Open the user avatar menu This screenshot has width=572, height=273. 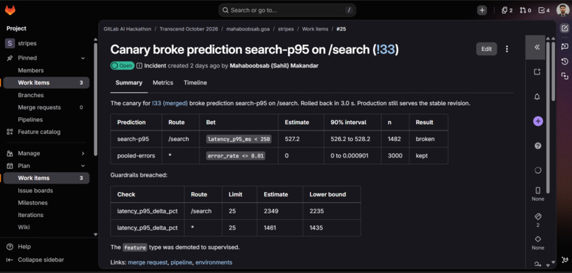pyautogui.click(x=563, y=10)
